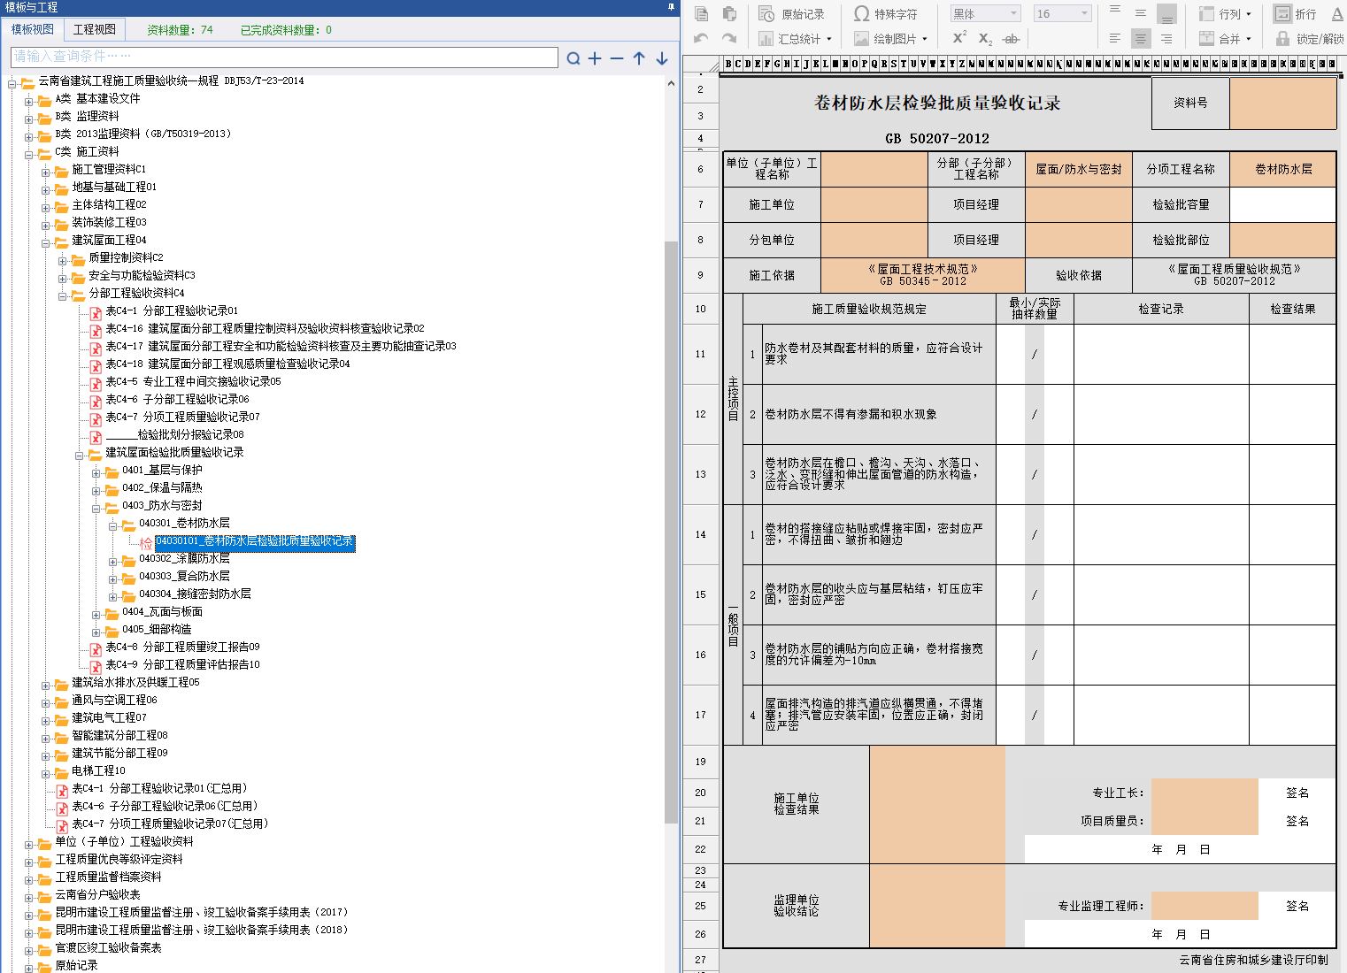The width and height of the screenshot is (1347, 973).
Task: Redo the last undone action
Action: click(729, 38)
